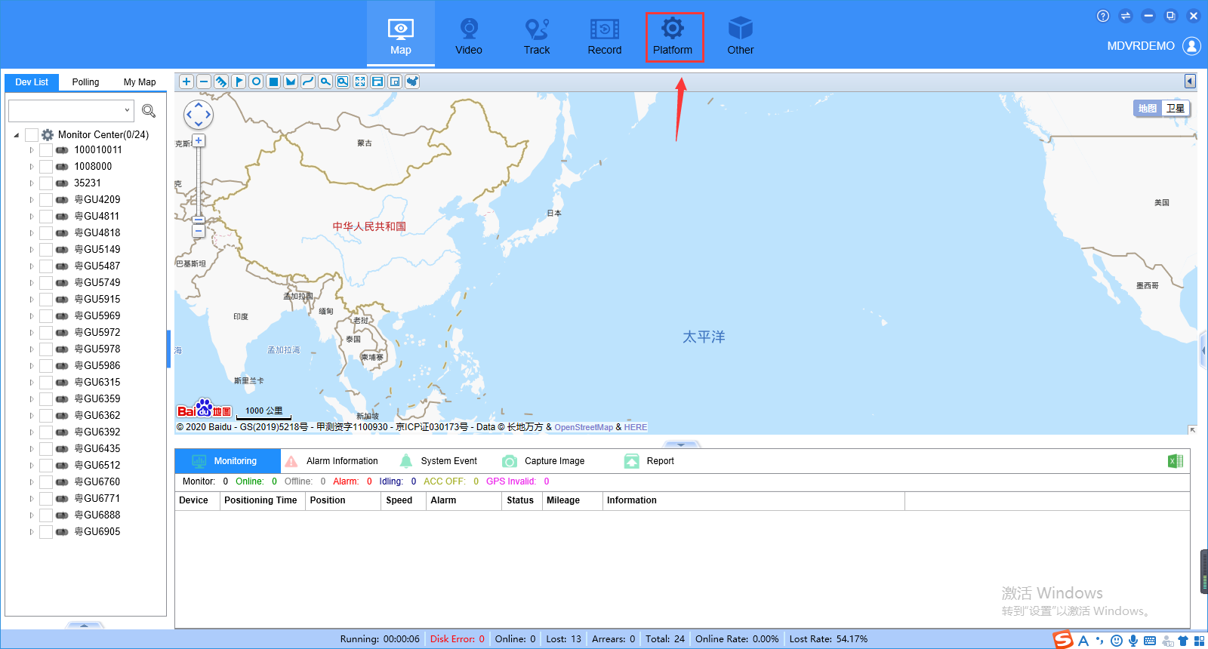
Task: Open the help question mark icon
Action: coord(1103,16)
